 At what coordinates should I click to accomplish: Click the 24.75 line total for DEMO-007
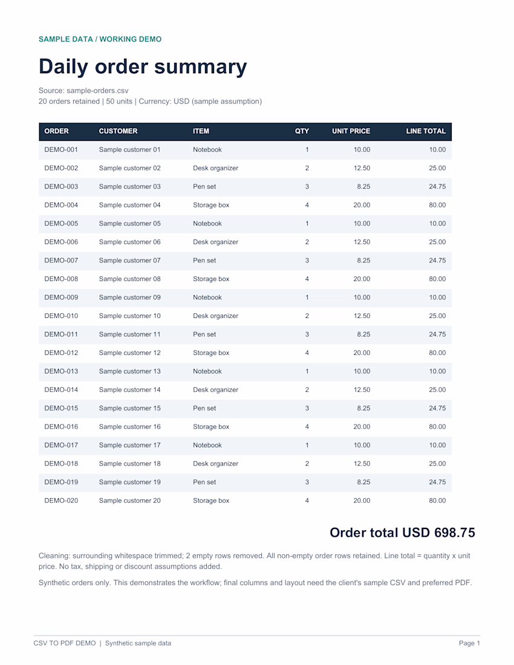(437, 261)
